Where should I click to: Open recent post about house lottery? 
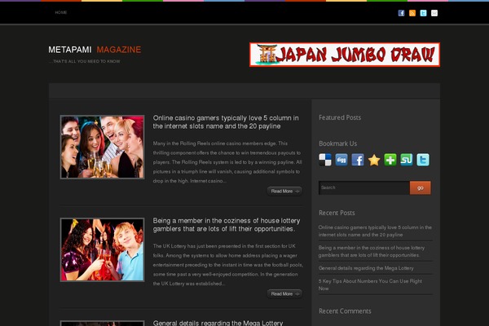[x=372, y=251]
